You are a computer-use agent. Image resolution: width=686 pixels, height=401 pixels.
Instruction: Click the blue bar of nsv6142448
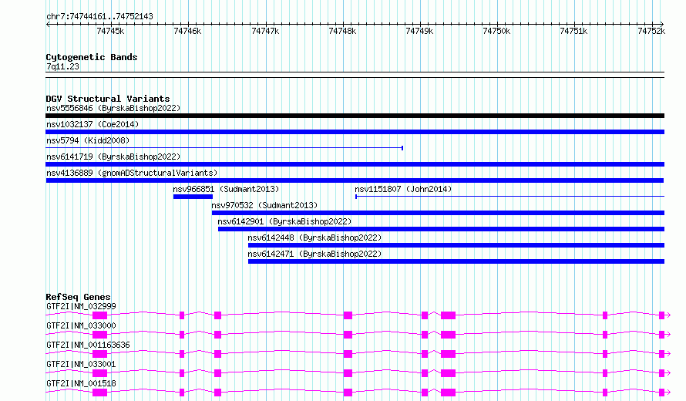click(456, 245)
